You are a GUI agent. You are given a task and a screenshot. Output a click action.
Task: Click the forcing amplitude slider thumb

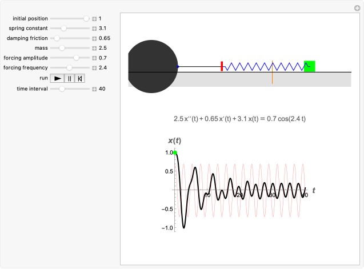pyautogui.click(x=76, y=58)
